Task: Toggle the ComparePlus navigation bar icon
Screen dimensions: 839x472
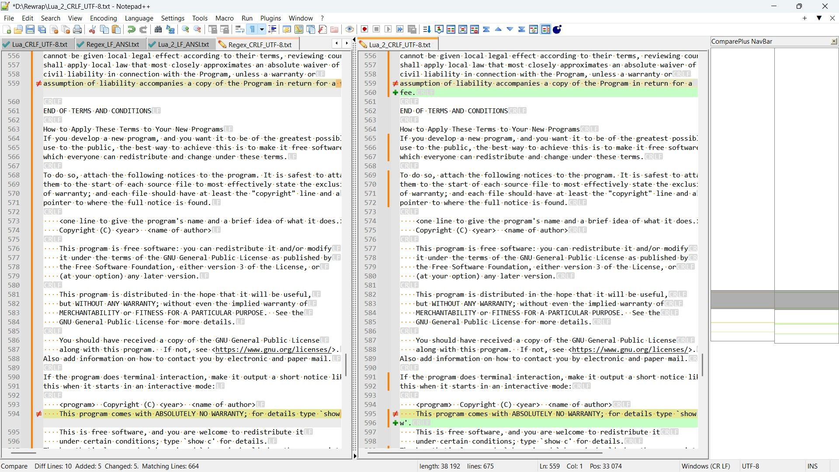Action: [545, 29]
